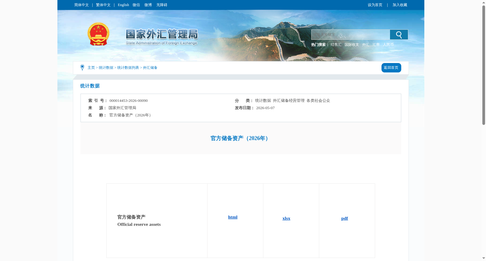Click the publish date 2026-05-07

(x=265, y=108)
